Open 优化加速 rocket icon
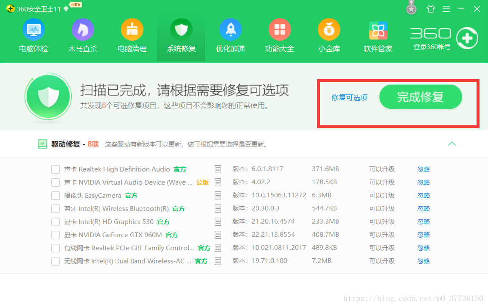The height and width of the screenshot is (307, 488). (x=230, y=30)
